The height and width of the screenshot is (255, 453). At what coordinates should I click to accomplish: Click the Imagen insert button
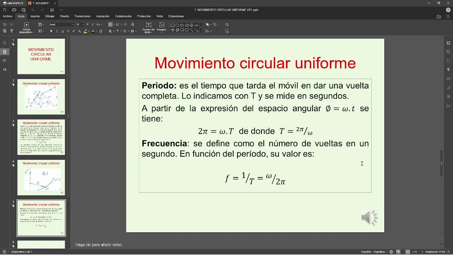pyautogui.click(x=162, y=28)
